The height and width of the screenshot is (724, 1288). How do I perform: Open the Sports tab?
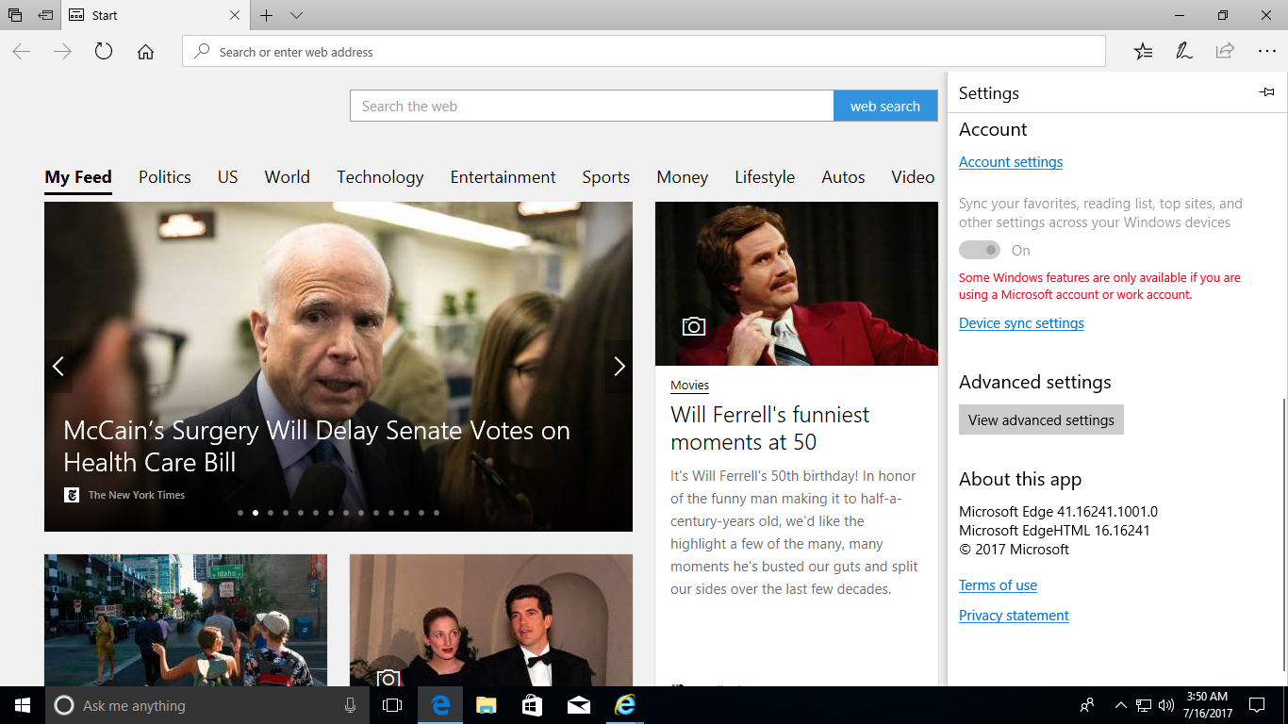[x=606, y=177]
